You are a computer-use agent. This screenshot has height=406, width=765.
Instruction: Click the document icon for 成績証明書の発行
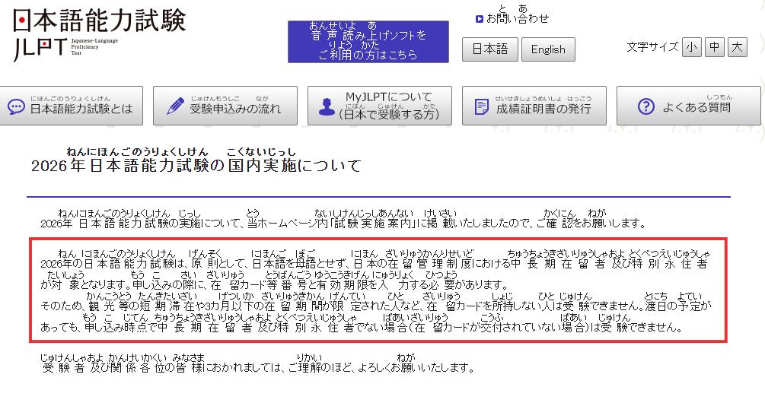click(481, 106)
